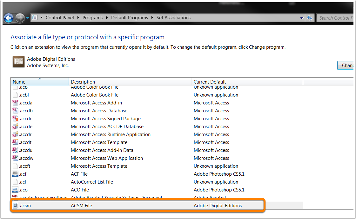Click the .acf Photoshop file icon

click(15, 174)
